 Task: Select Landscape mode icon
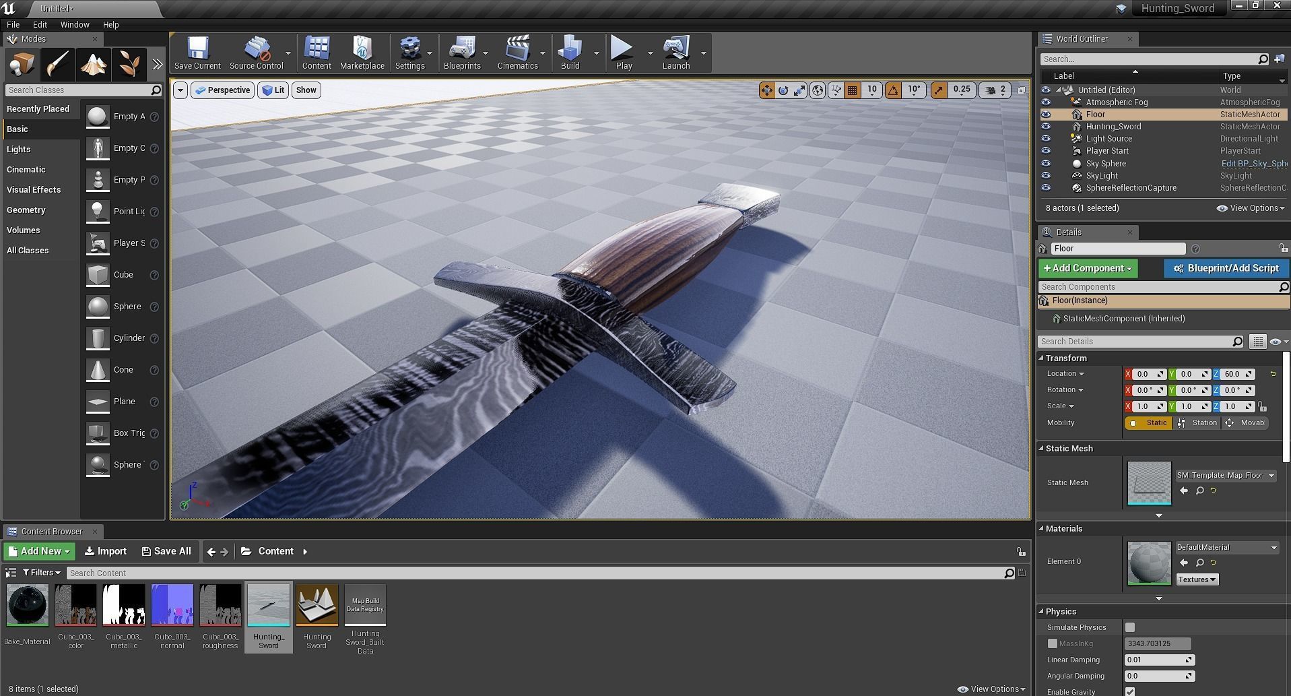point(94,65)
